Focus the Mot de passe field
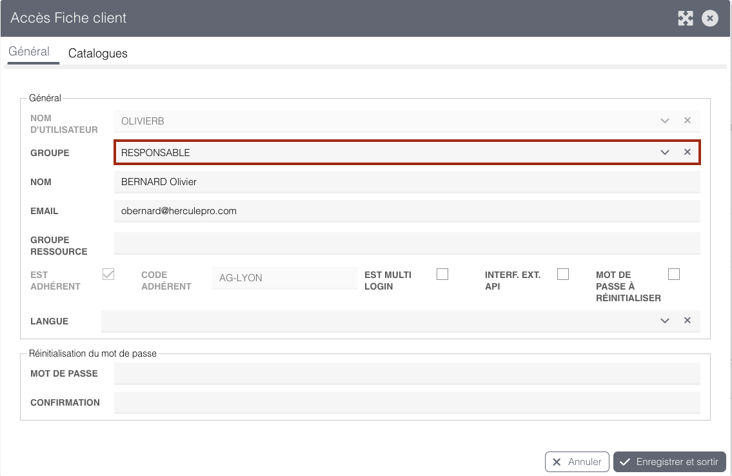Viewport: 732px width, 476px height. pos(407,374)
